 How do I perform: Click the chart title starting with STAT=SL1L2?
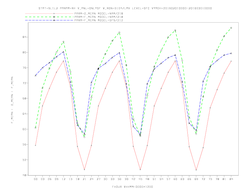[x=125, y=8]
